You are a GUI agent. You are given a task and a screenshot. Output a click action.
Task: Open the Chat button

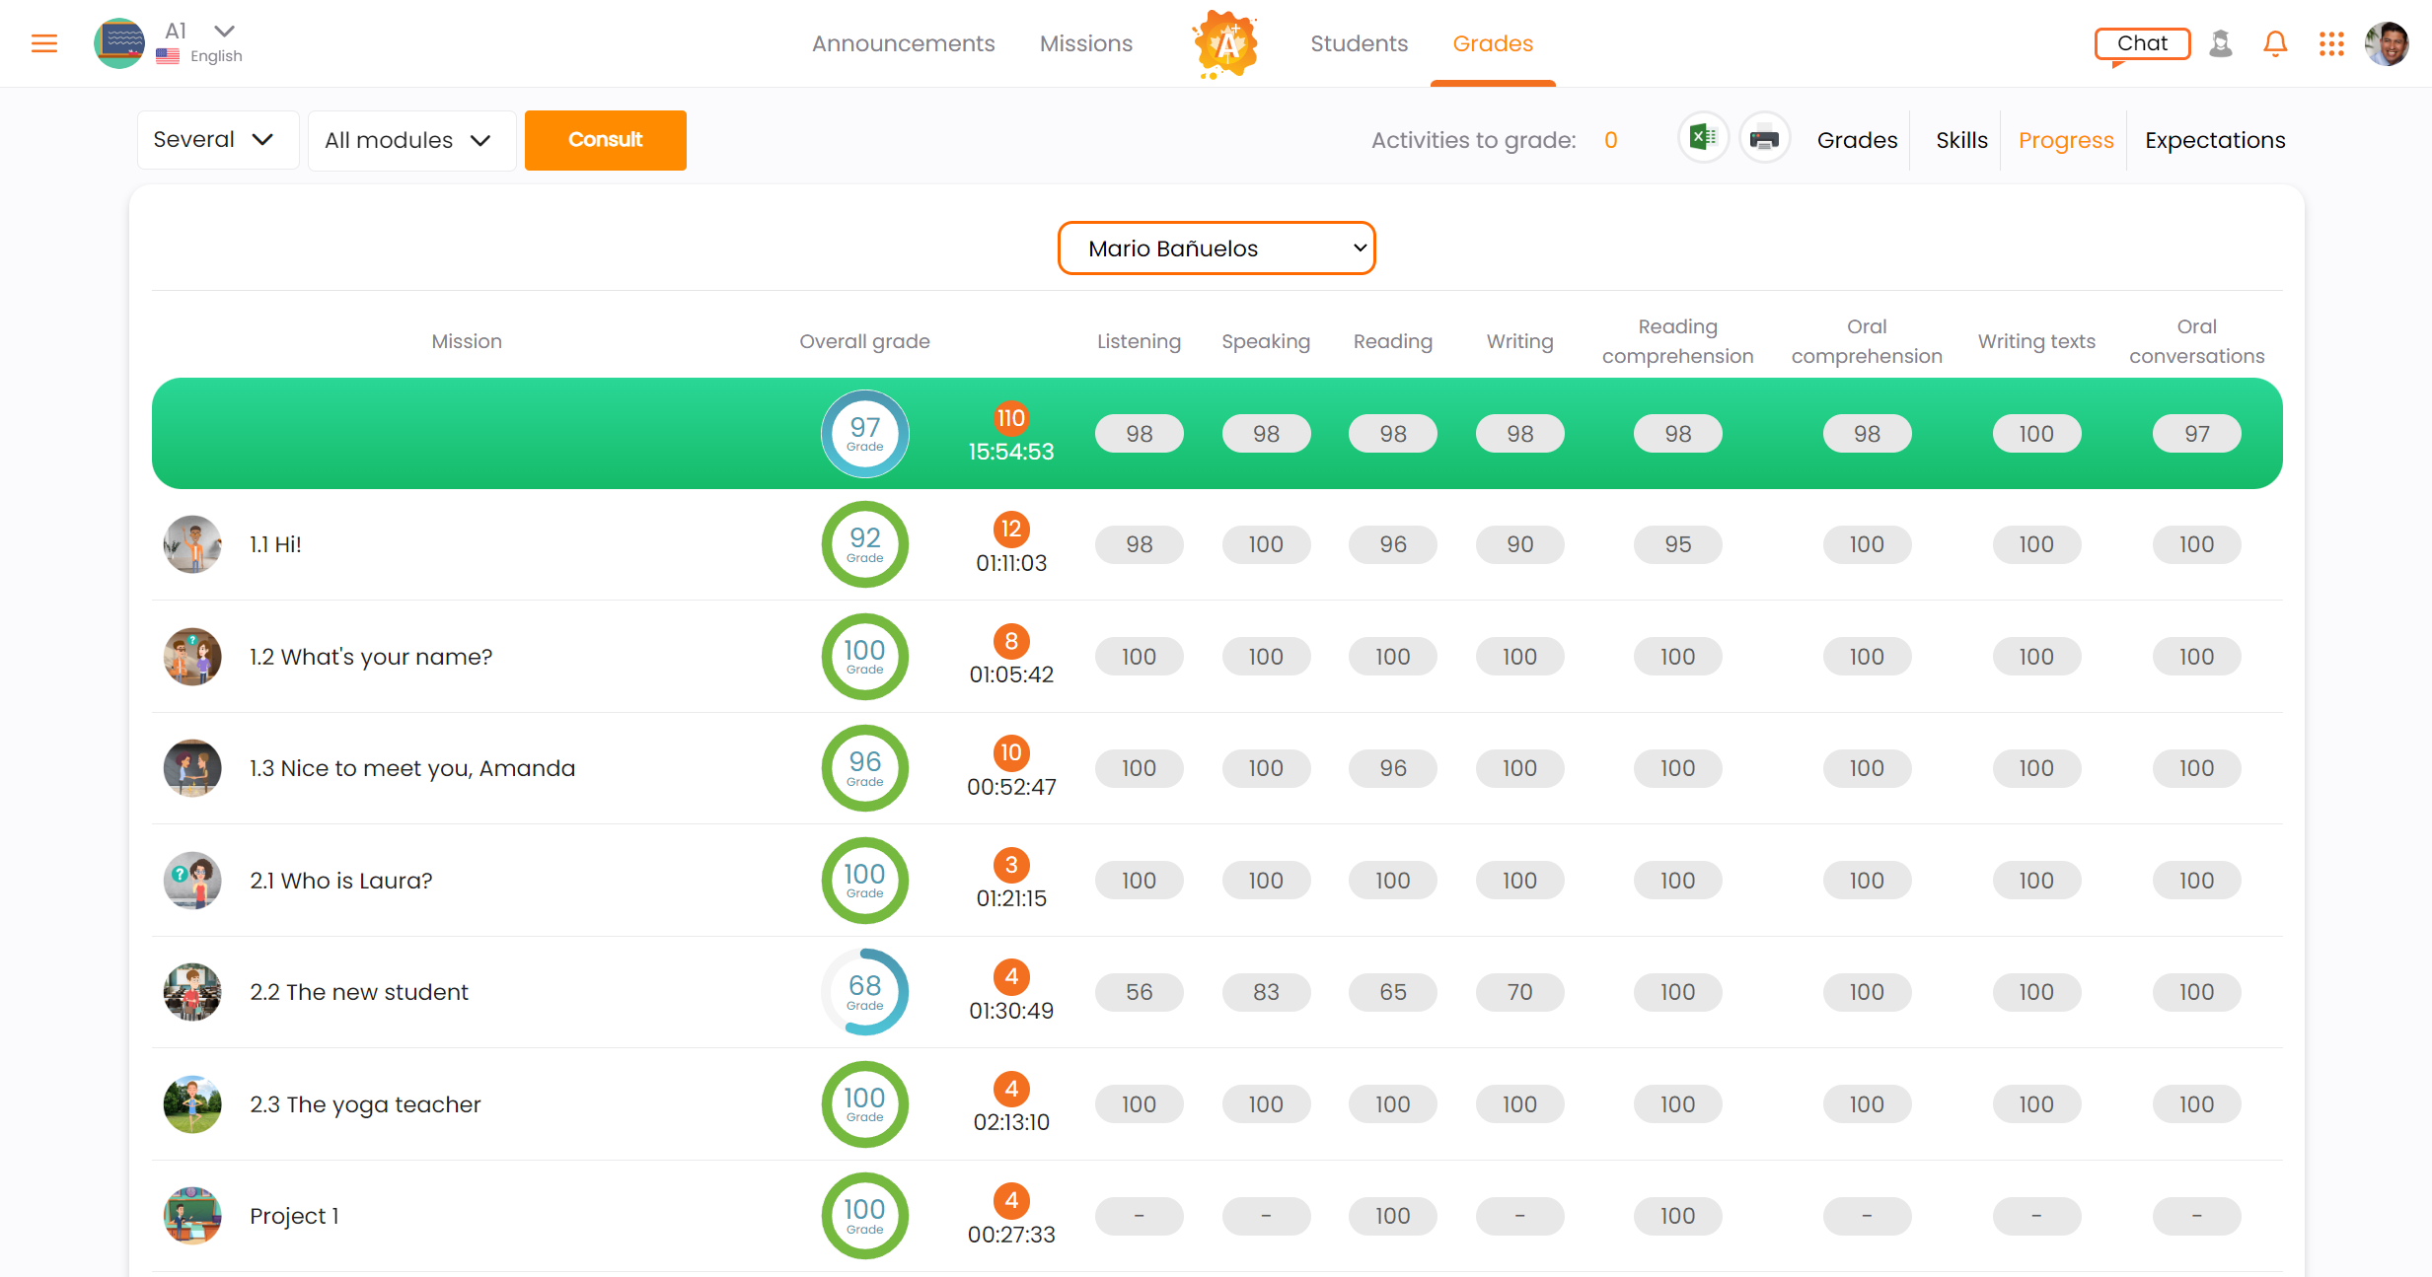[2142, 43]
